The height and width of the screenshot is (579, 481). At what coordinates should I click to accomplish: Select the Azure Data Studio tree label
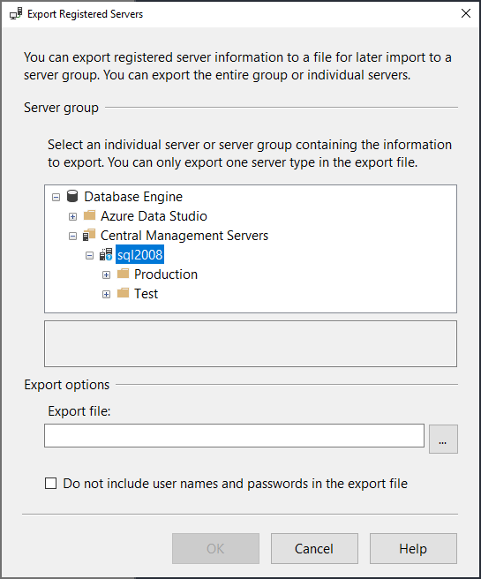tap(154, 216)
